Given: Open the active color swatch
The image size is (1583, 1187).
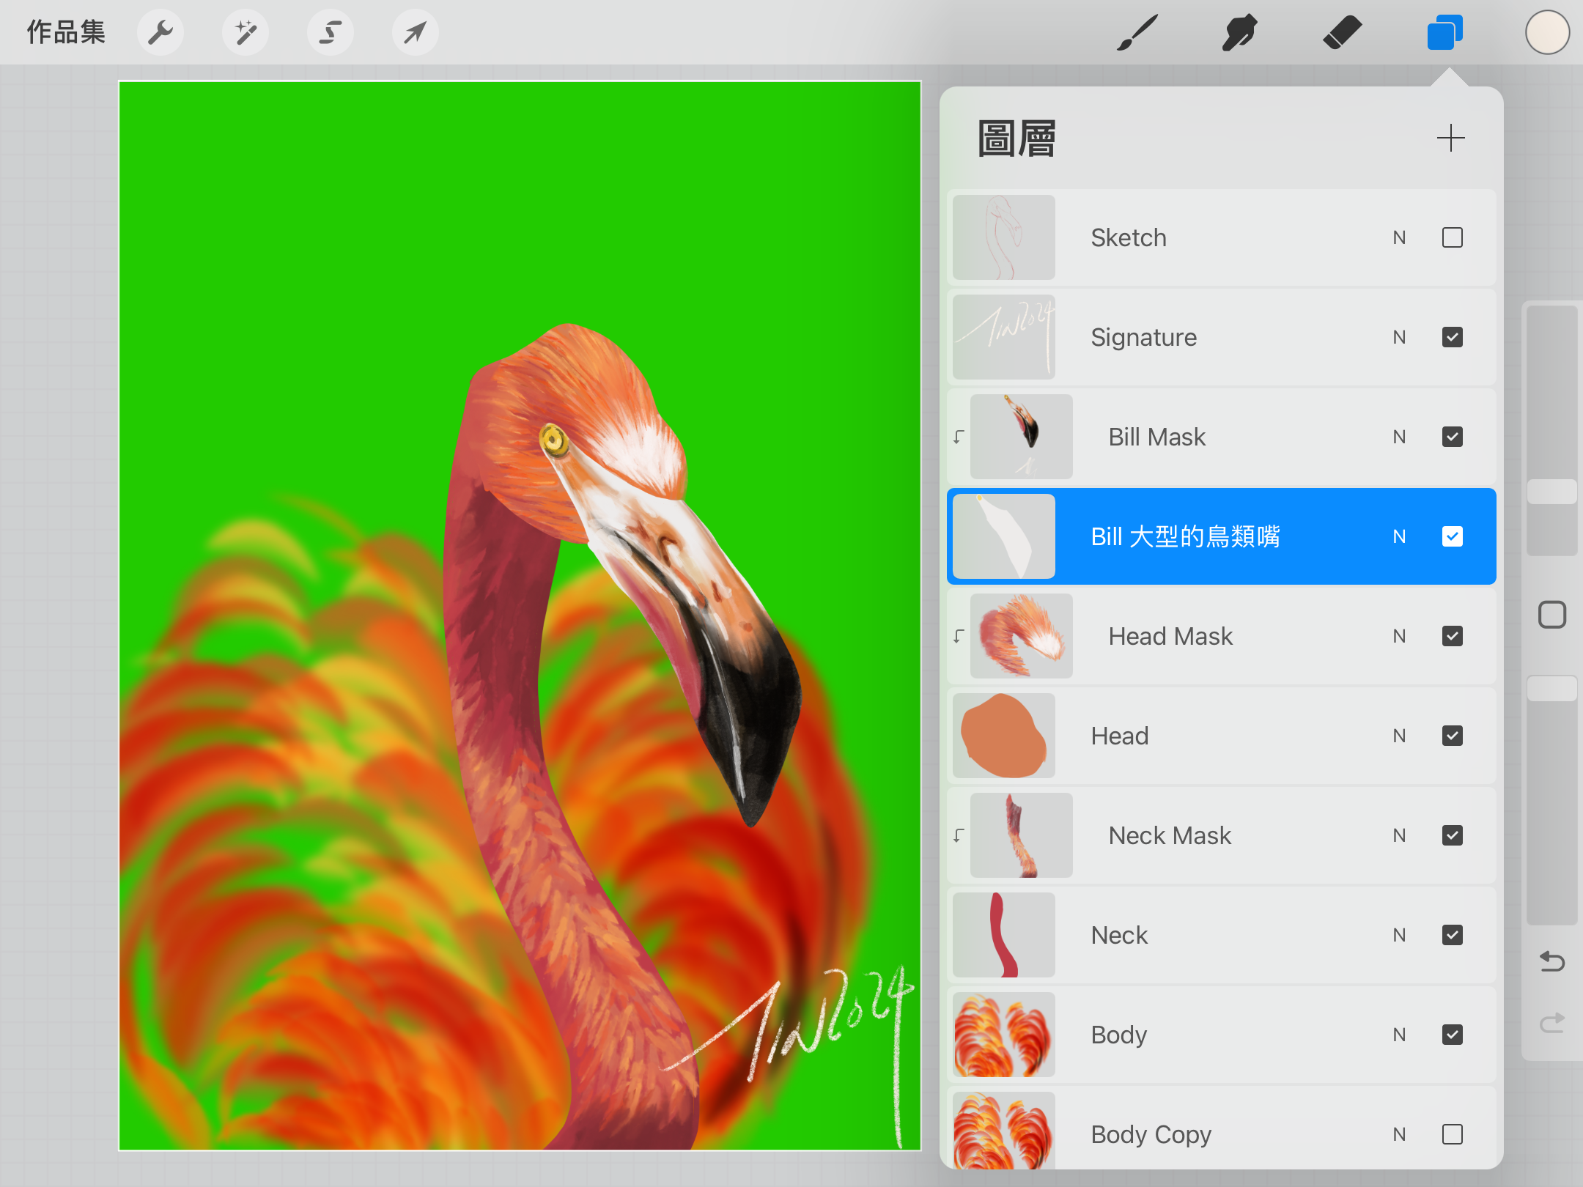Looking at the screenshot, I should 1547,32.
